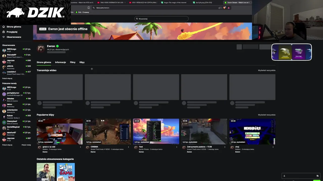Open options menu for clip 'CINEMA'

click(x=128, y=147)
